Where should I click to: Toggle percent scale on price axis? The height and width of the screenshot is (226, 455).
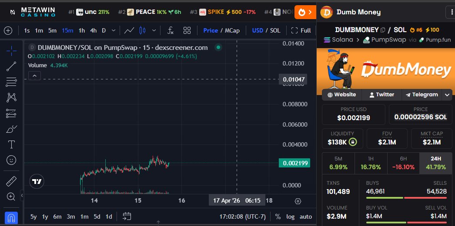click(x=278, y=216)
